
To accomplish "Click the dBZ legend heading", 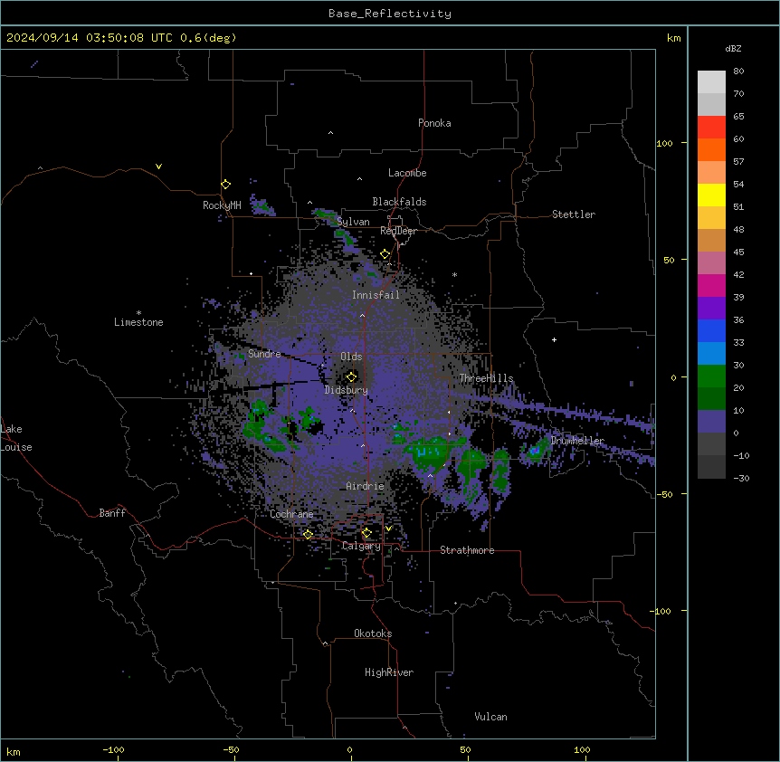I will [x=733, y=49].
